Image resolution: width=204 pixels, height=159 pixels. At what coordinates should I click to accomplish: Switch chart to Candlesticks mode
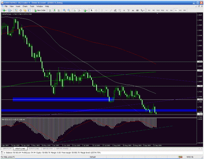click(x=55, y=10)
